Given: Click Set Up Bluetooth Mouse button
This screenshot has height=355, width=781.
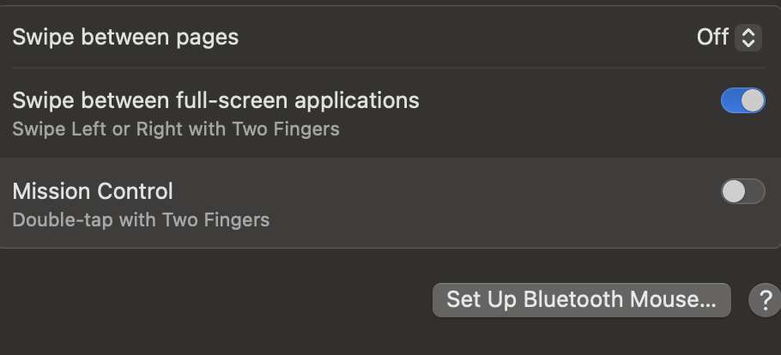Looking at the screenshot, I should (x=581, y=300).
